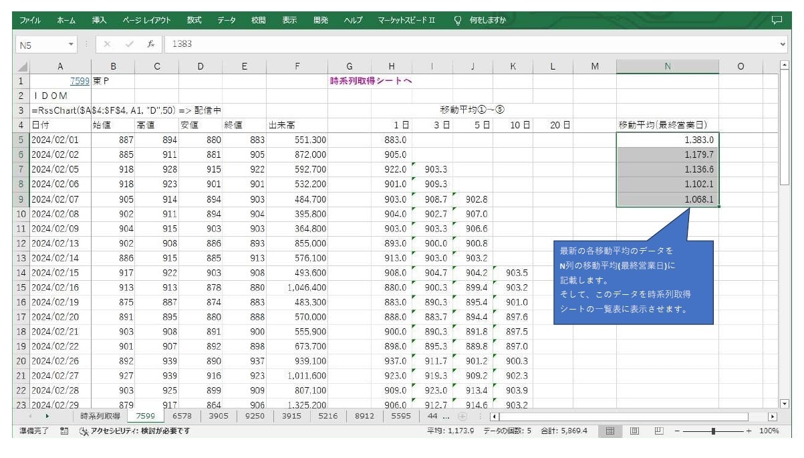Switch to the 時系列取得 sheet tab
Screen dimensions: 804x458
click(x=100, y=416)
